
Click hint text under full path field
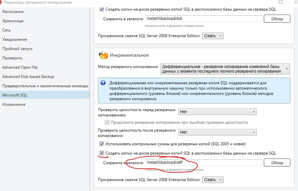point(174,26)
